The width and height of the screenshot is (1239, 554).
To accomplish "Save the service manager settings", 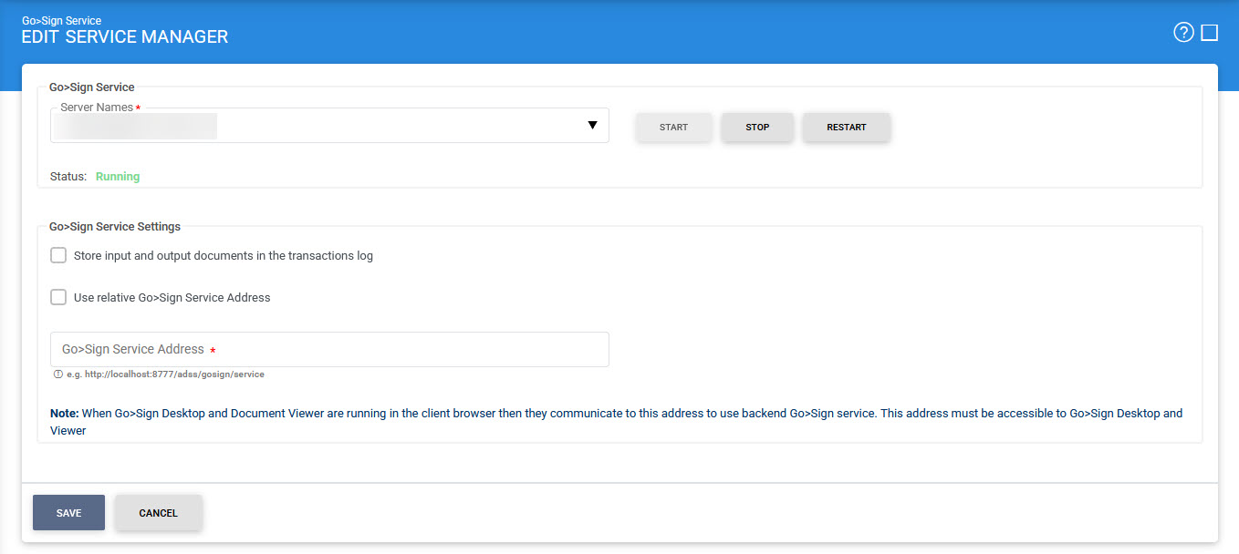I will (x=68, y=513).
